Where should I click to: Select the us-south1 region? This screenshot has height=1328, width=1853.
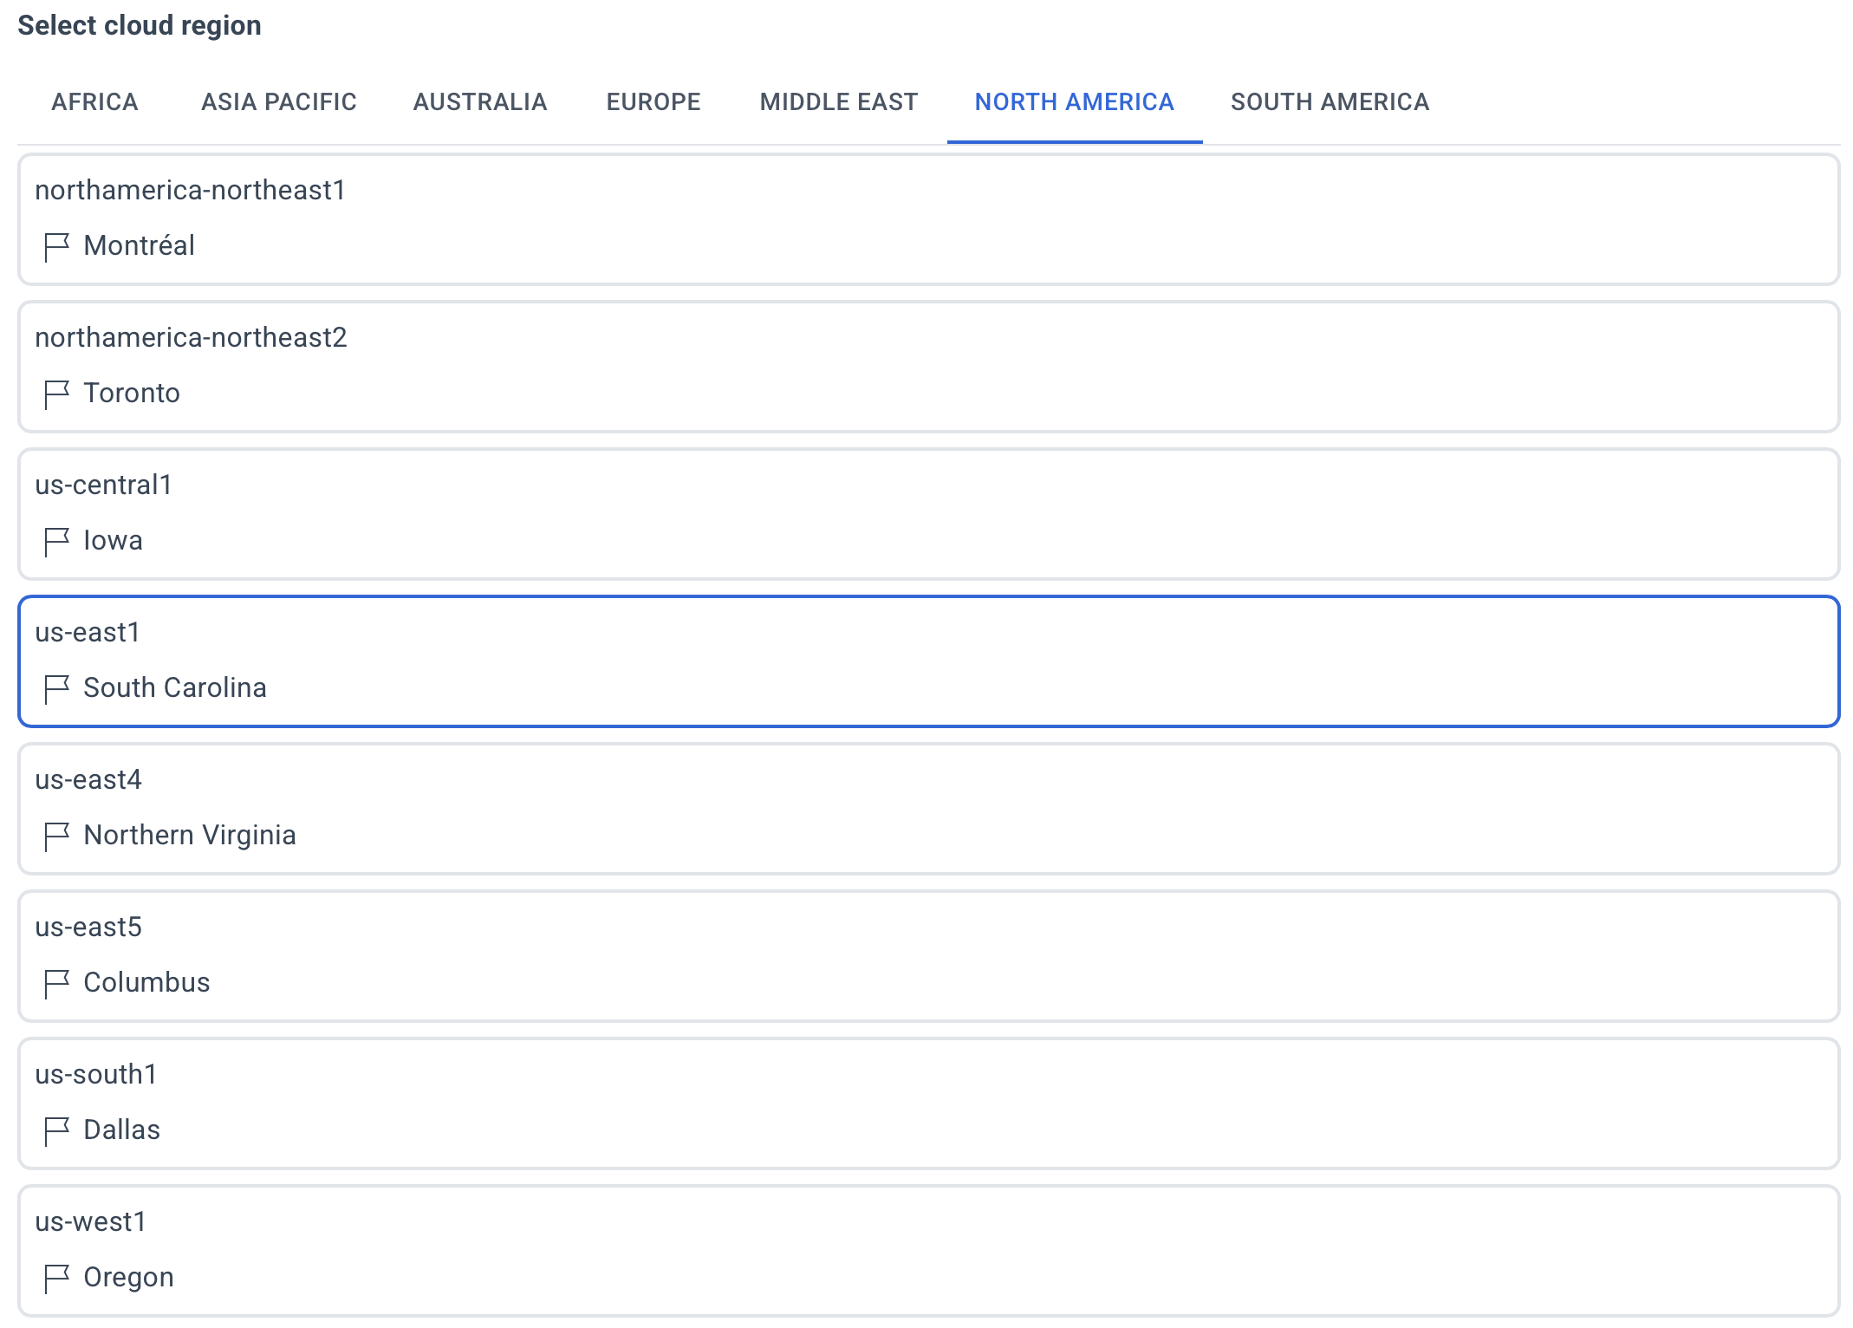tap(929, 1103)
